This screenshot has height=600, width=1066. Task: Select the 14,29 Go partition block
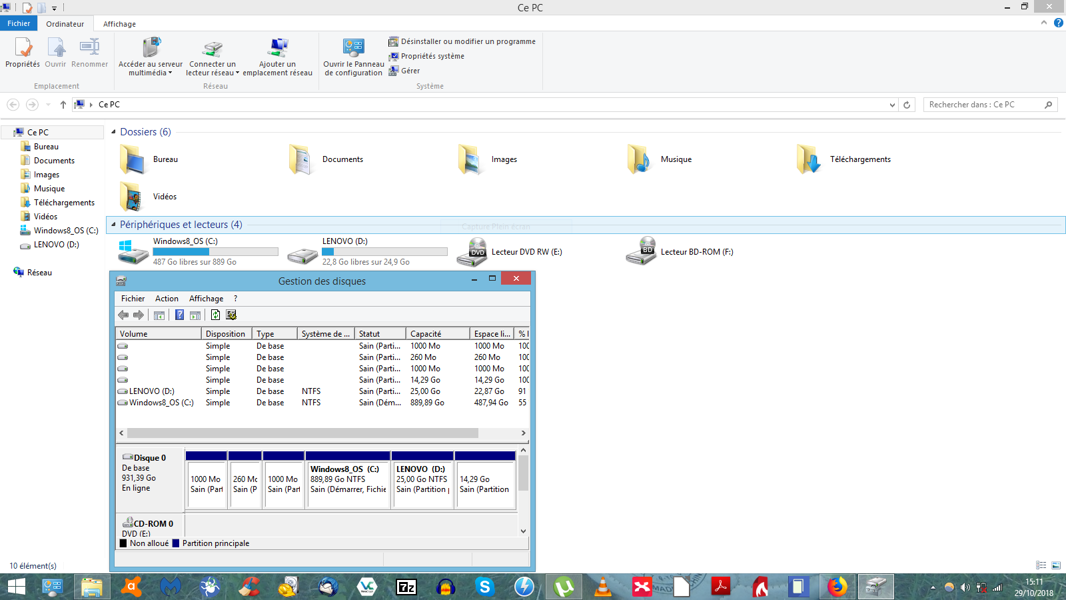pyautogui.click(x=485, y=480)
